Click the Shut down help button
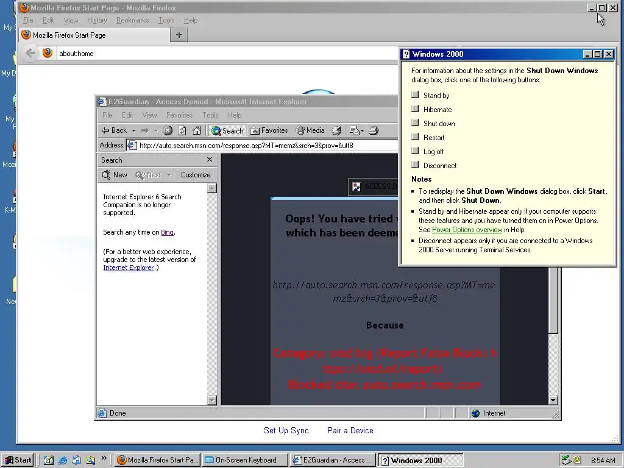The height and width of the screenshot is (468, 624). tap(415, 122)
